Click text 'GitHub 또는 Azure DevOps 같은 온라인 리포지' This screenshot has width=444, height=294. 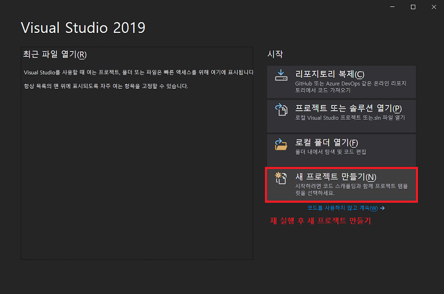click(350, 83)
